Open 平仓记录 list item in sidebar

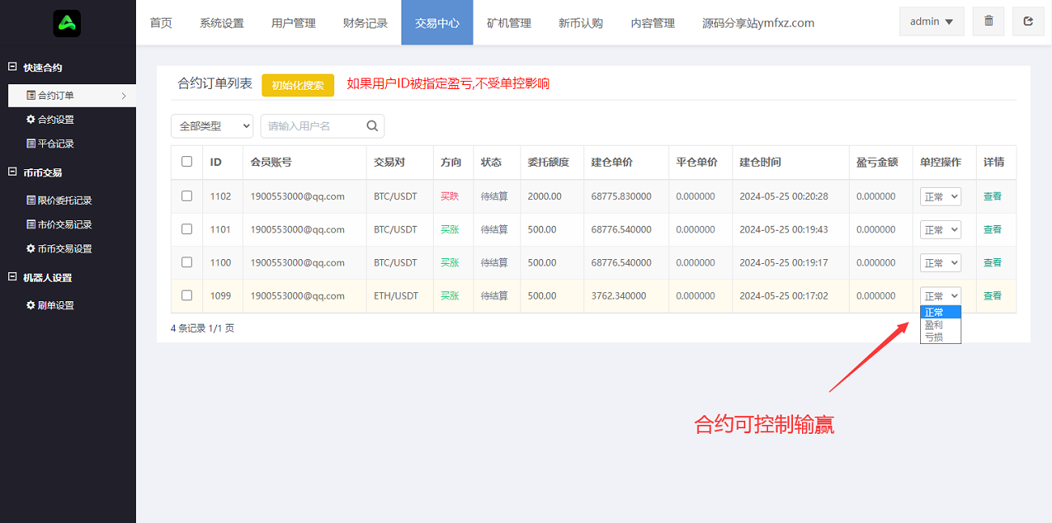click(x=50, y=144)
